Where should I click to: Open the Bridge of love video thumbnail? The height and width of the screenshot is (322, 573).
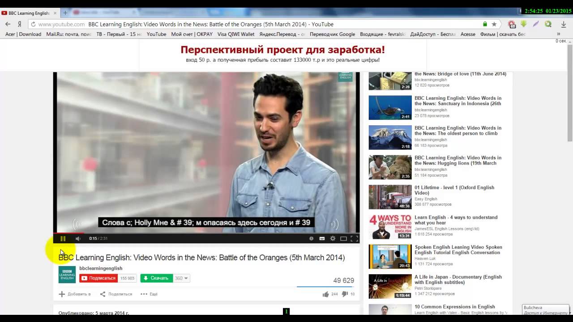390,81
